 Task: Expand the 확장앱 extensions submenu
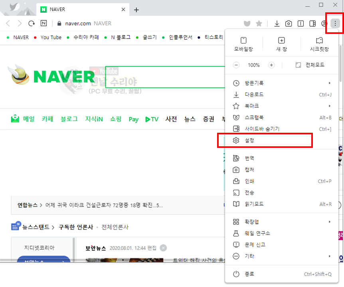[x=282, y=222]
